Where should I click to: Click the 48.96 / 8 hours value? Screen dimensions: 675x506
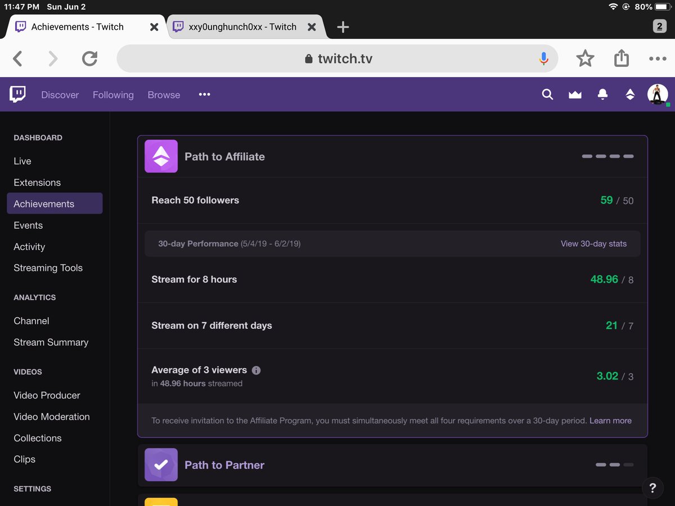(x=612, y=279)
